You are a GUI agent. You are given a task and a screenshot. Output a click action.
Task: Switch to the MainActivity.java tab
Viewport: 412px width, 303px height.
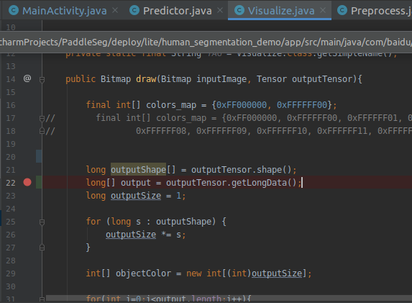[65, 11]
